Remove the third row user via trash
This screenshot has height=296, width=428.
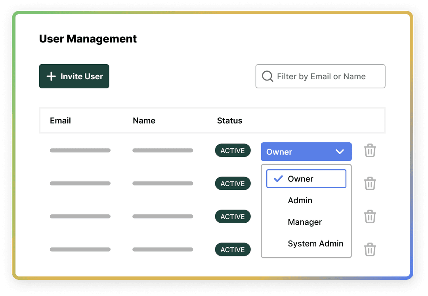coord(370,217)
